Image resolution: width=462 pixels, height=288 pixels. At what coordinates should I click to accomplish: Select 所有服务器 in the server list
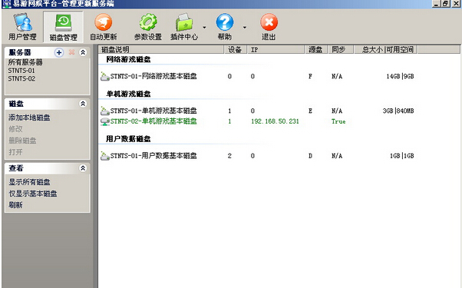(x=25, y=62)
